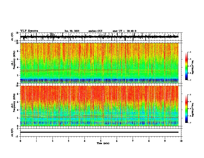Click time axis tick label 5
Viewport: 204px width, 158px height.
[101, 141]
